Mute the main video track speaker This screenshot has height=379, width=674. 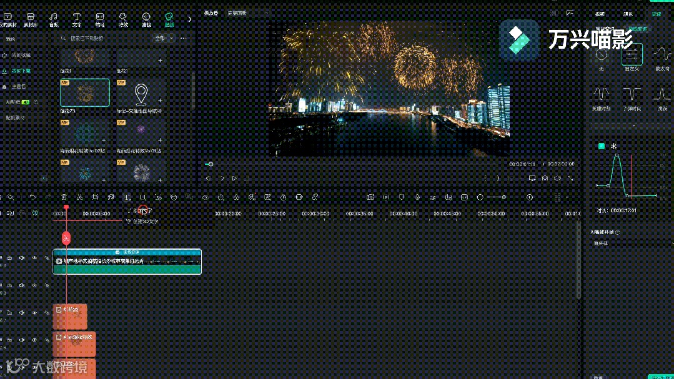(22, 258)
